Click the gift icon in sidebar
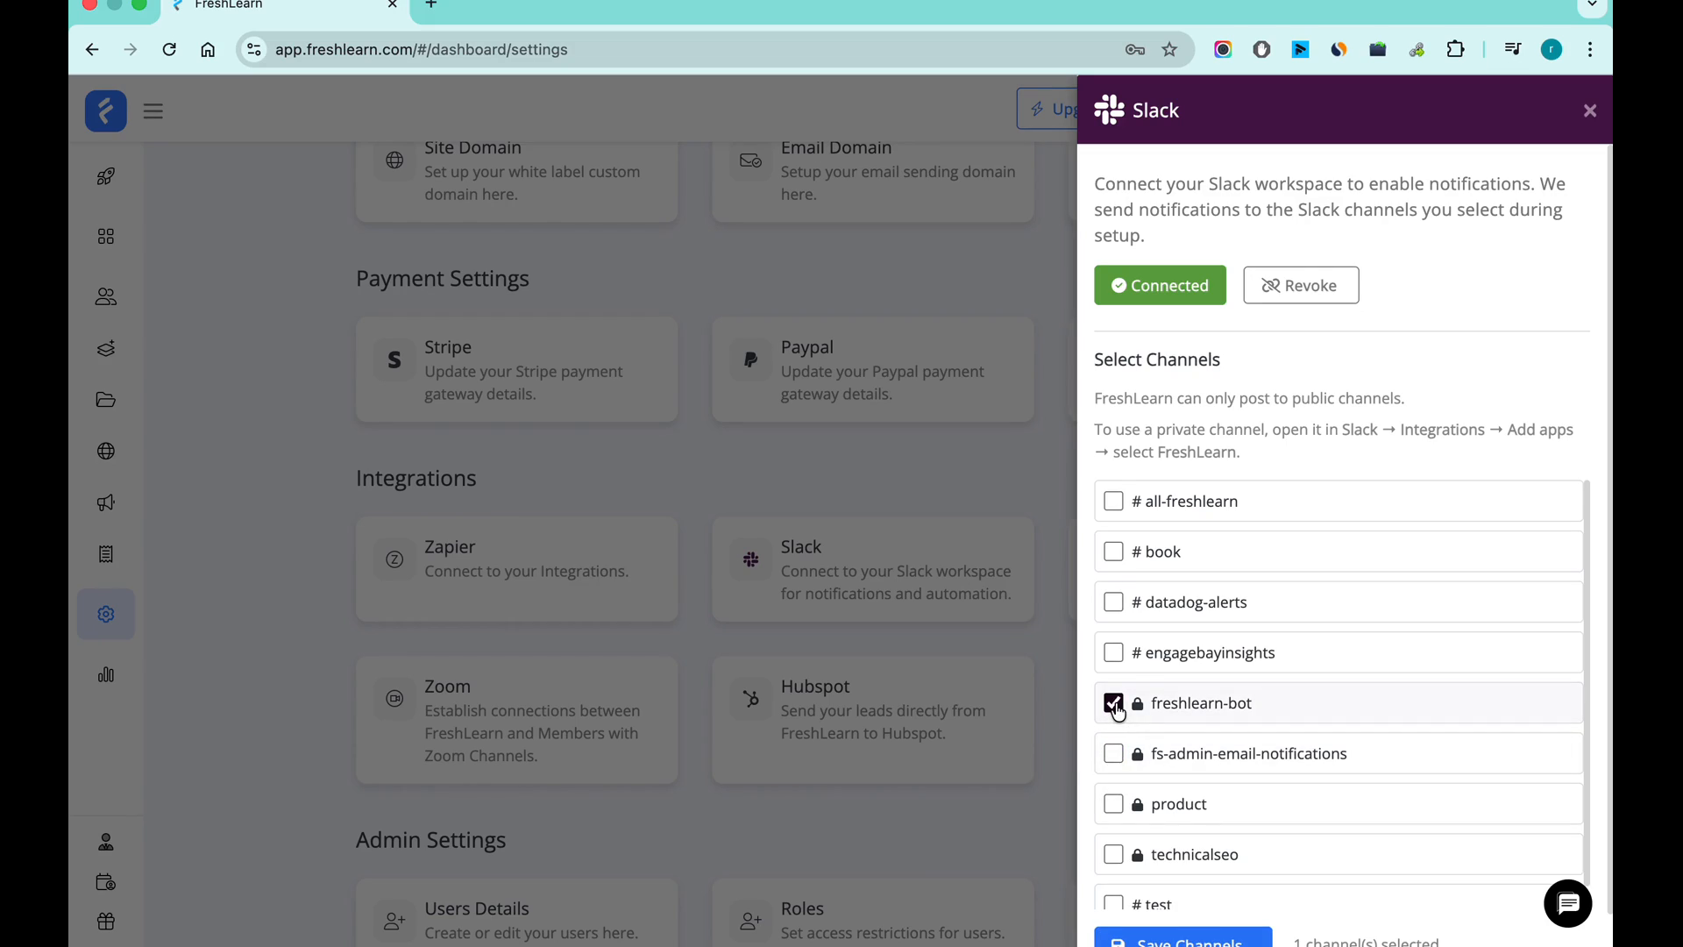The width and height of the screenshot is (1683, 947). pos(106,922)
